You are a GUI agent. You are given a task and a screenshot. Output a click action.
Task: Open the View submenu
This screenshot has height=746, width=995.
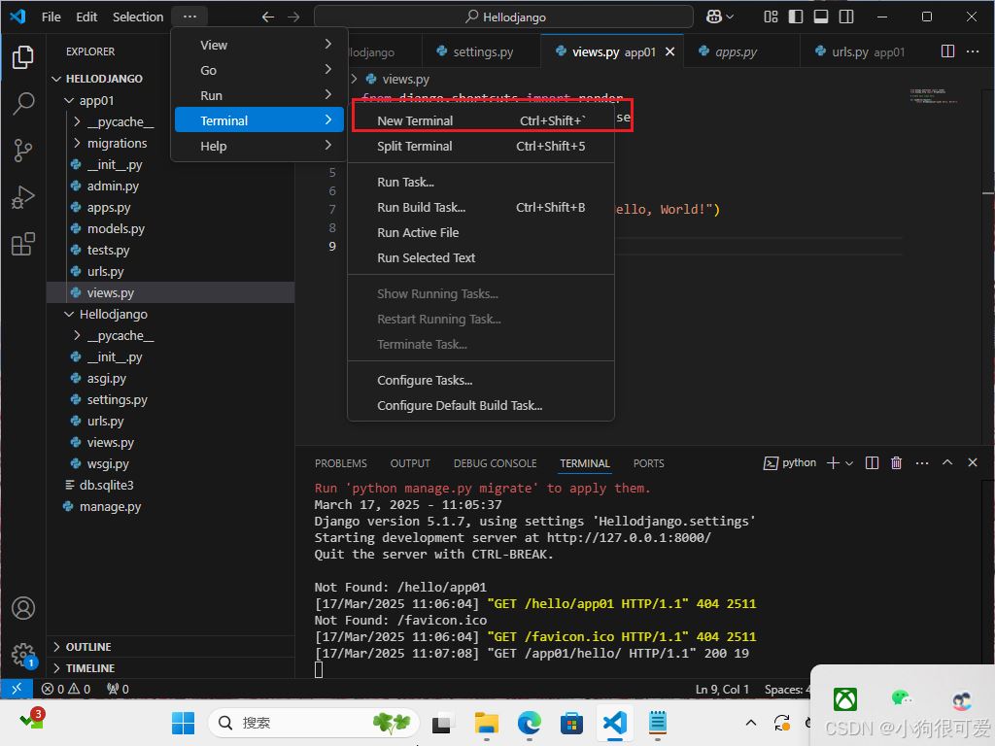click(x=258, y=45)
